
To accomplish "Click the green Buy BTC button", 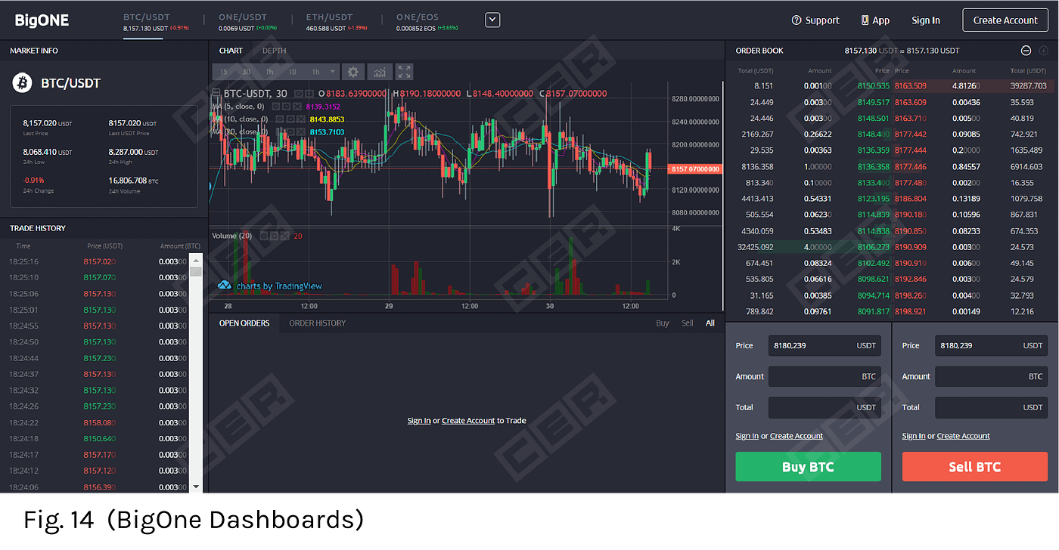I will (808, 467).
